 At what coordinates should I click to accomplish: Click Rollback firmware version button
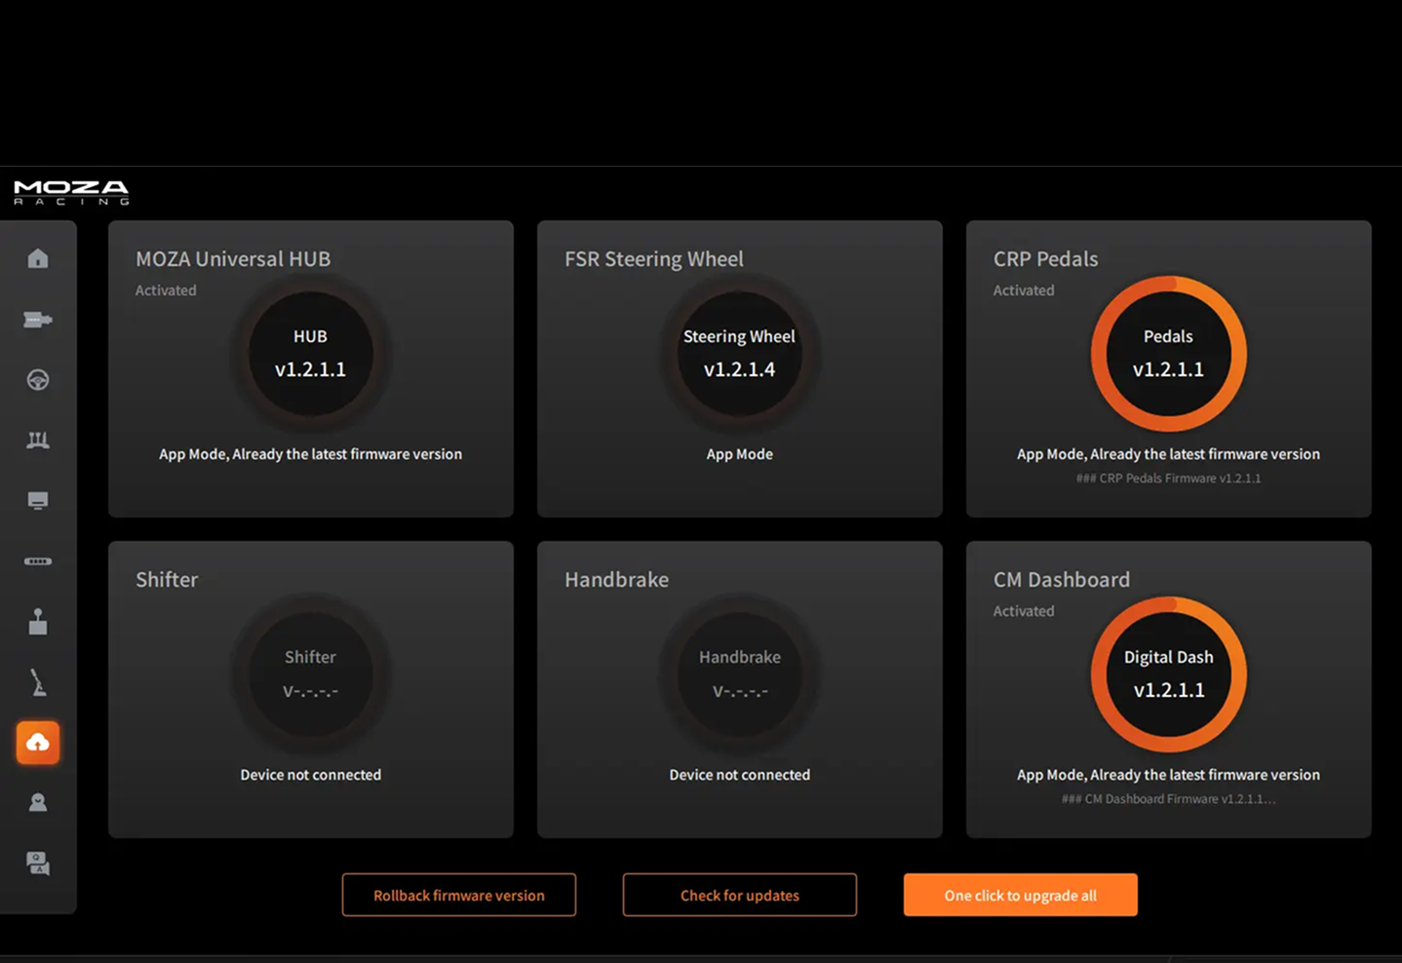459,895
